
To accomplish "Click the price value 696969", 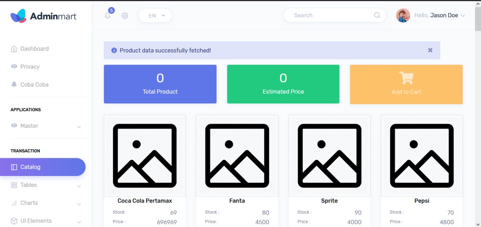I will pyautogui.click(x=167, y=222).
